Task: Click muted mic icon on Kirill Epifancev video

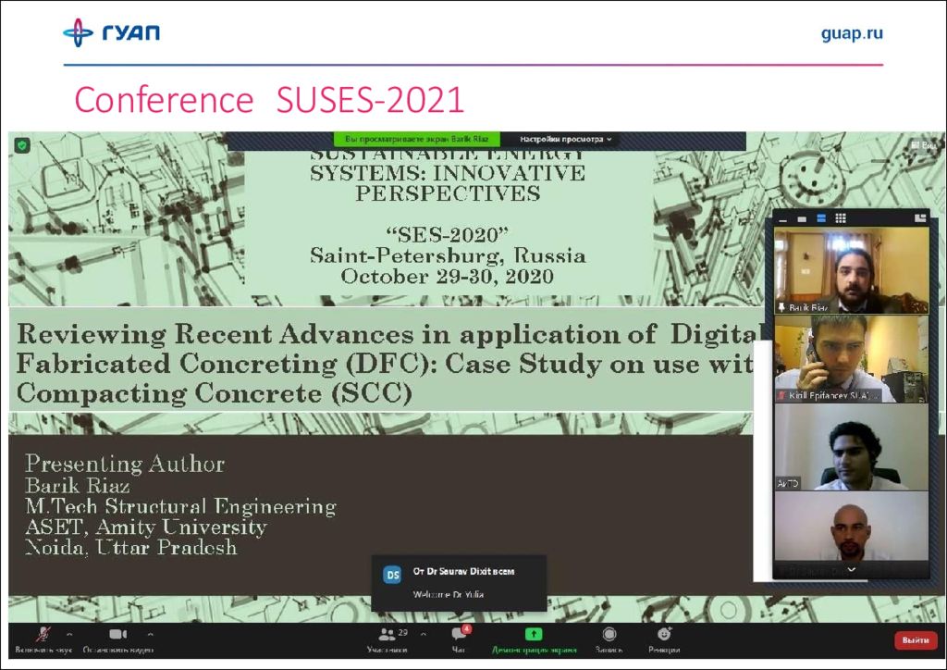Action: click(782, 396)
